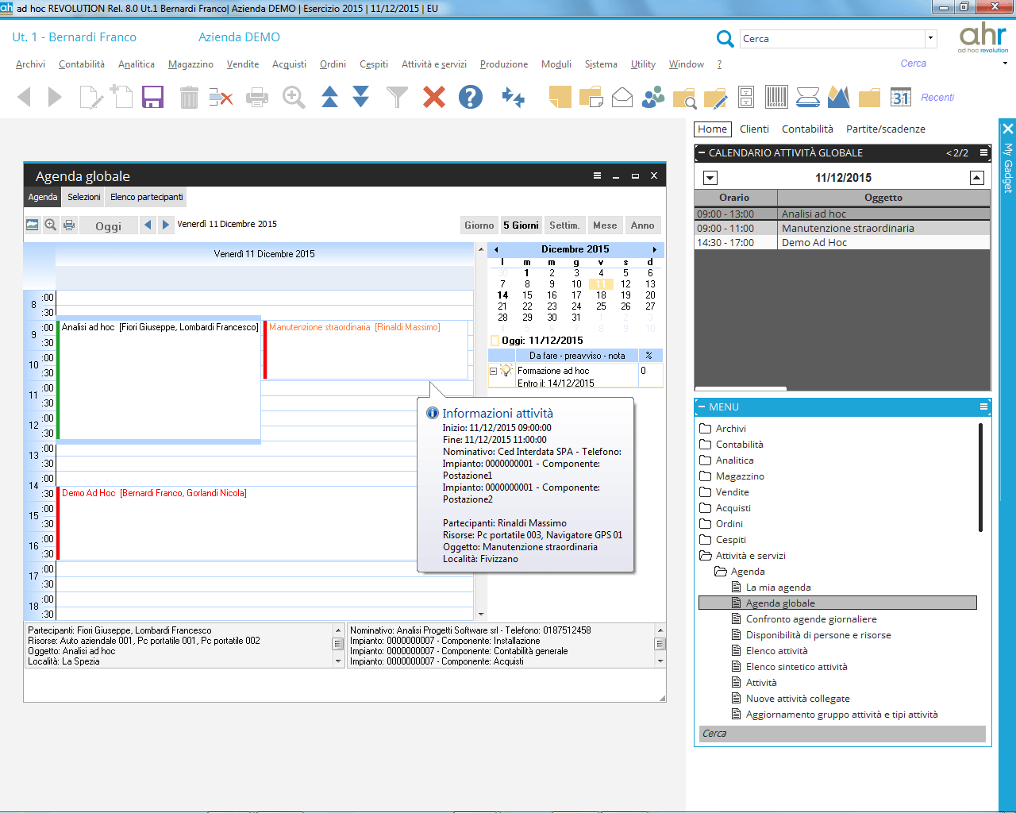Switch agenda to Giorno view
Image resolution: width=1016 pixels, height=813 pixels.
tap(479, 225)
